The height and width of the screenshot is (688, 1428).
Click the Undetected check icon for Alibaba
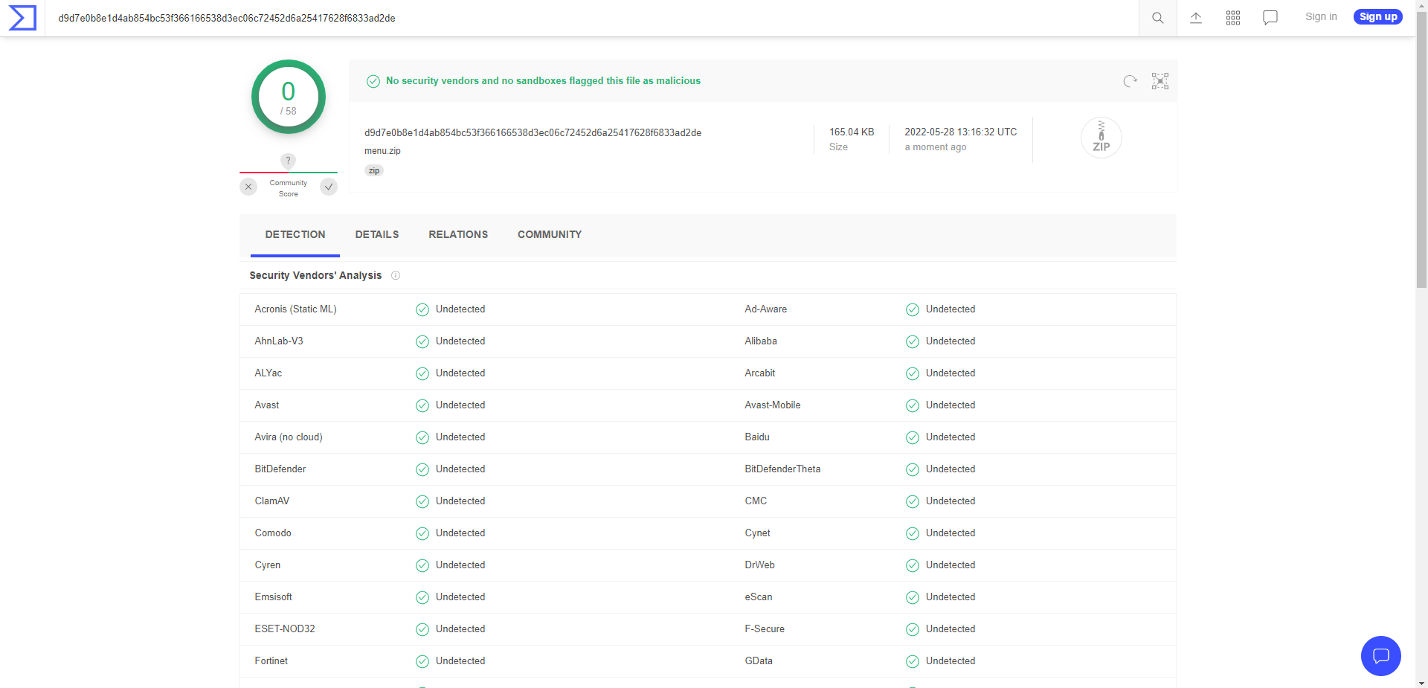[x=913, y=342]
